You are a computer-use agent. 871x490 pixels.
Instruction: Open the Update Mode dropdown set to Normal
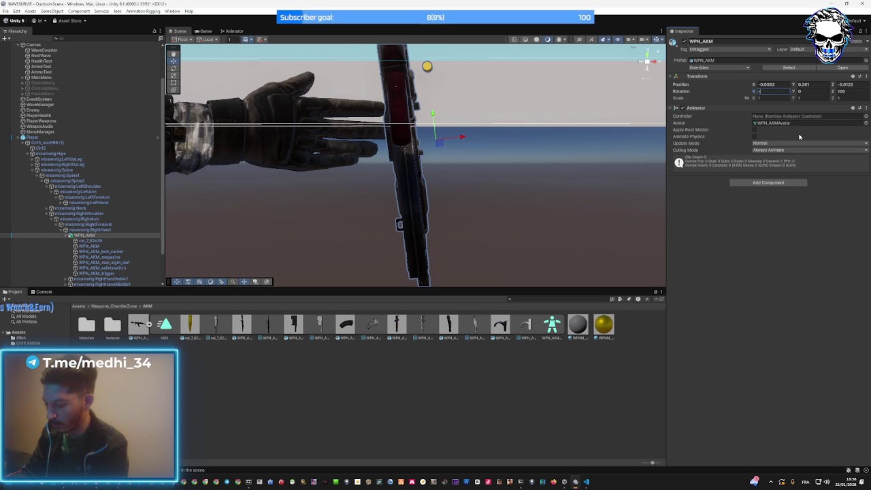(x=810, y=144)
